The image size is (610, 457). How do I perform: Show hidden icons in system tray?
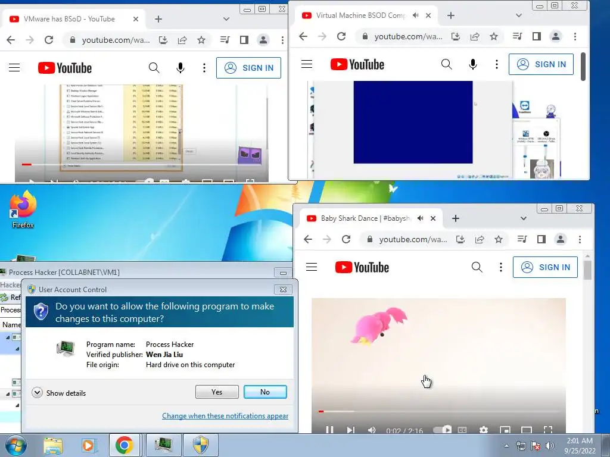coord(506,446)
